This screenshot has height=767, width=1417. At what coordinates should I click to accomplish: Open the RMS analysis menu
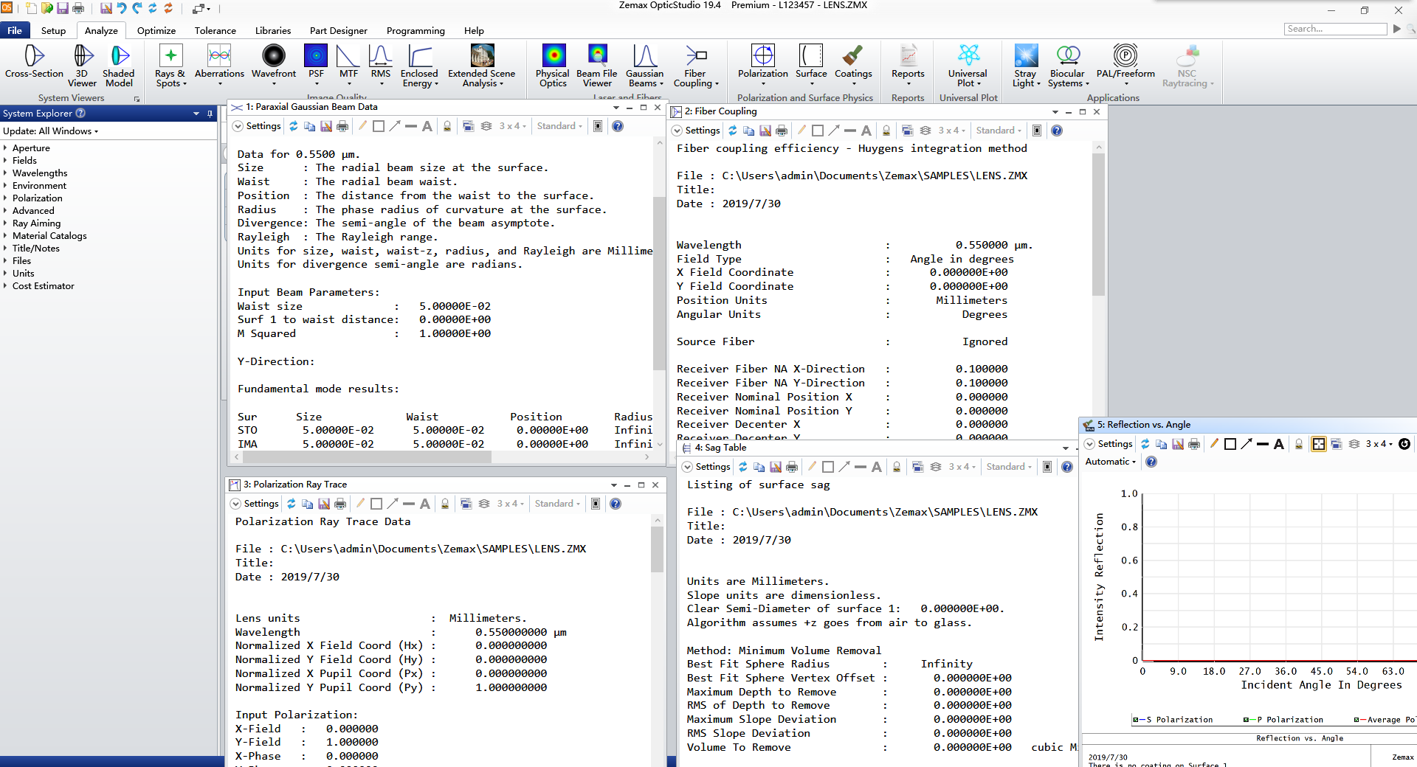381,64
